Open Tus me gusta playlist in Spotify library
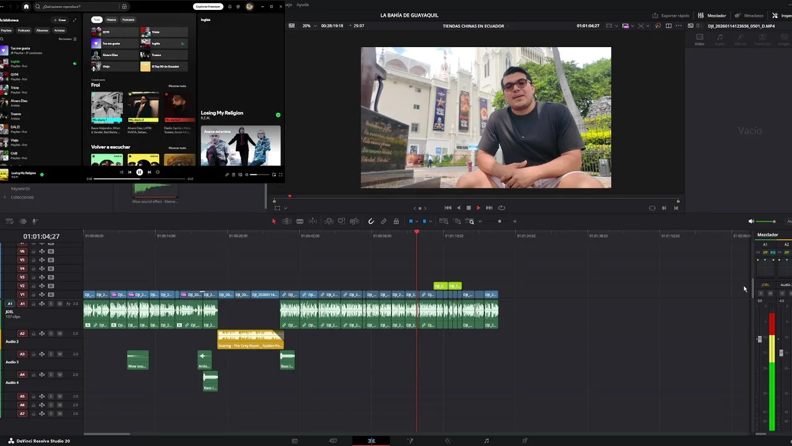Image resolution: width=792 pixels, height=446 pixels. [x=37, y=50]
